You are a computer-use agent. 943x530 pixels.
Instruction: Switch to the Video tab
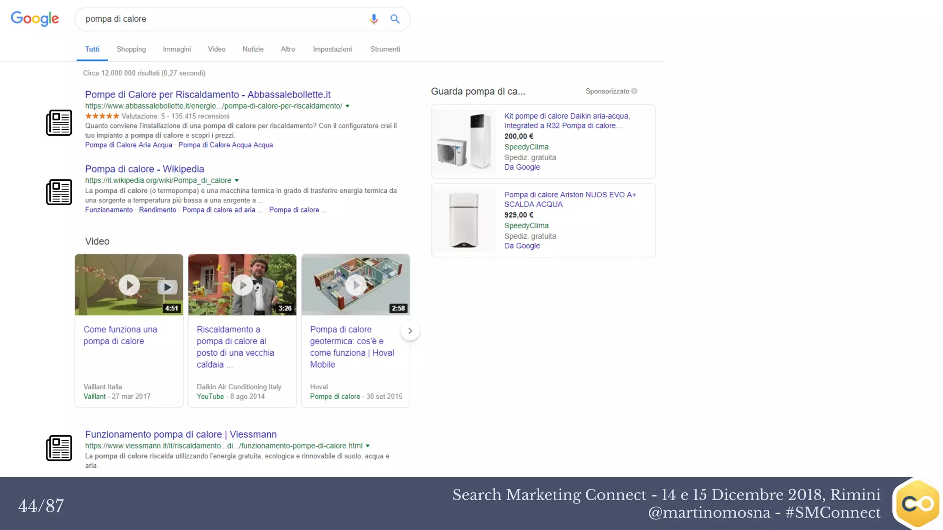(x=216, y=49)
